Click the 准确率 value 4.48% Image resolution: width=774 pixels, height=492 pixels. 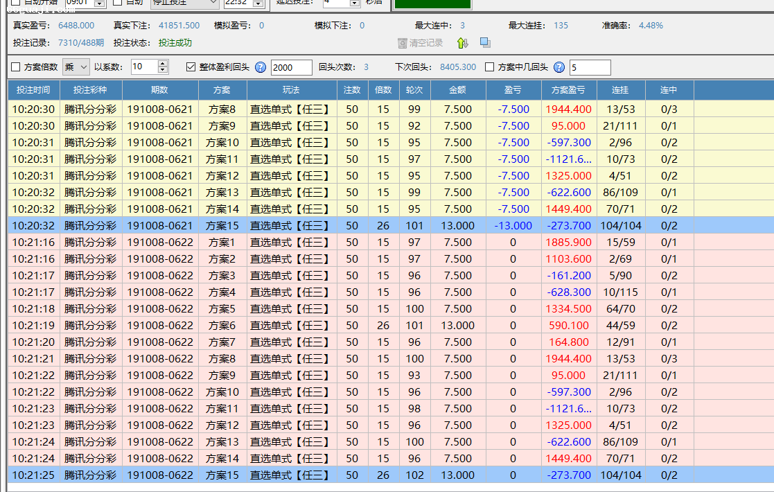tap(651, 26)
